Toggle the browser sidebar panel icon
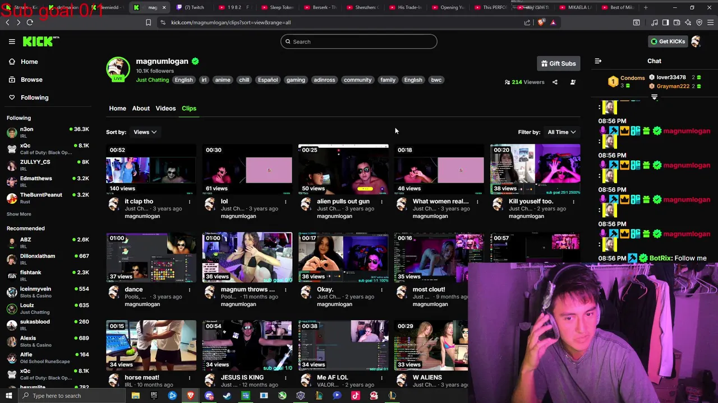The image size is (718, 403). [665, 22]
